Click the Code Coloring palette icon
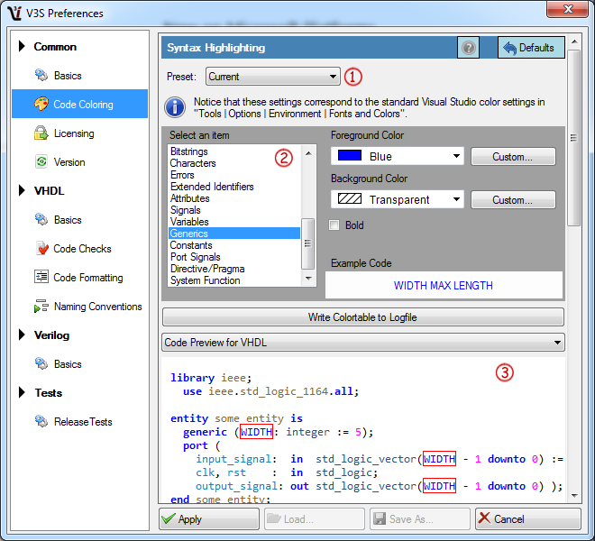This screenshot has width=595, height=541. click(41, 104)
